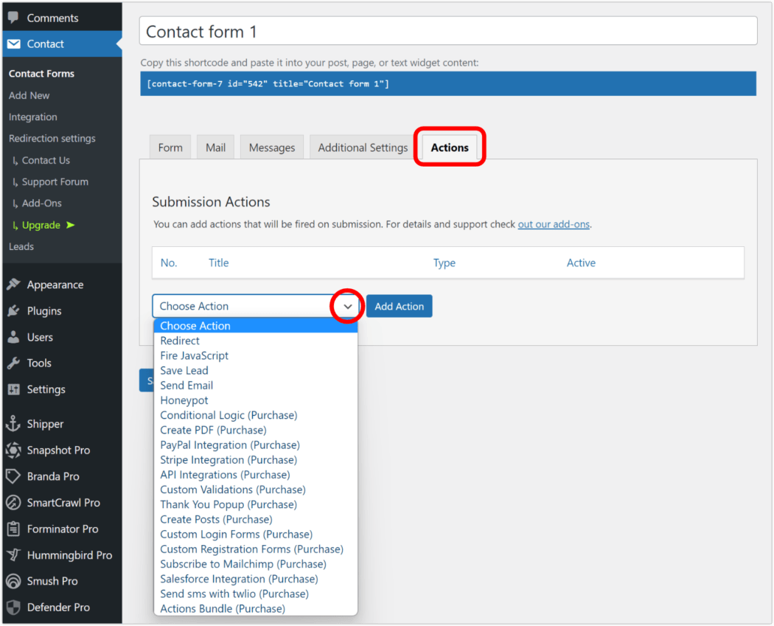Follow the 'out our add-ons' link
The width and height of the screenshot is (774, 626).
click(x=554, y=224)
